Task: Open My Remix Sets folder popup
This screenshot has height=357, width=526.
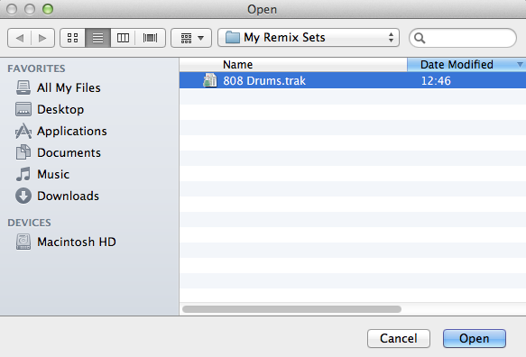Action: tap(309, 38)
